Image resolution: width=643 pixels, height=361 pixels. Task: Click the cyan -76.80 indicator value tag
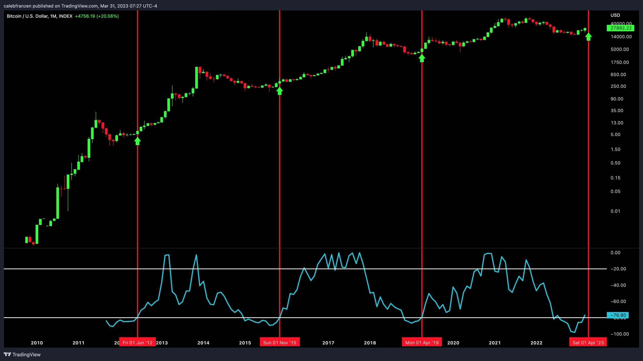coord(618,315)
